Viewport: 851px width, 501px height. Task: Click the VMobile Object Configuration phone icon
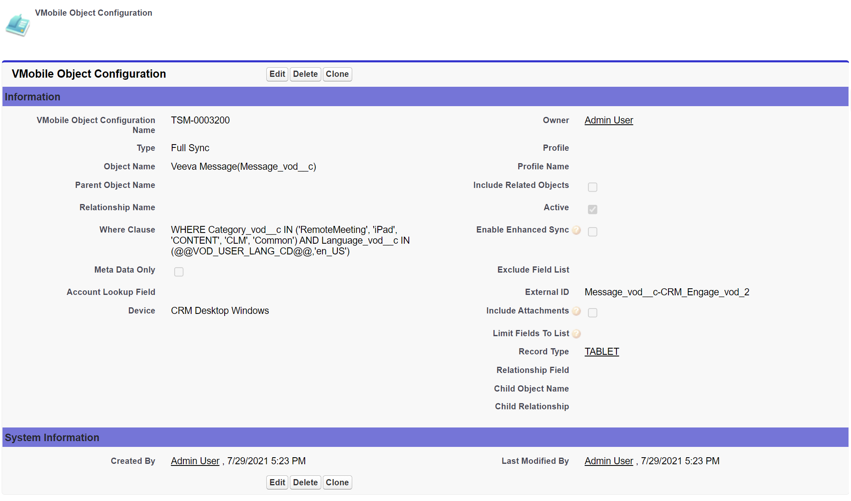point(17,25)
